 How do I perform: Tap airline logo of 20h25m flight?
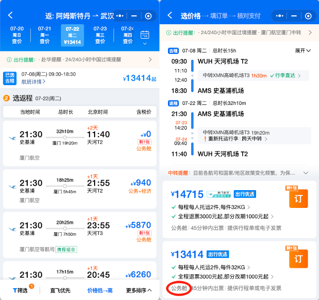(x=12, y=229)
